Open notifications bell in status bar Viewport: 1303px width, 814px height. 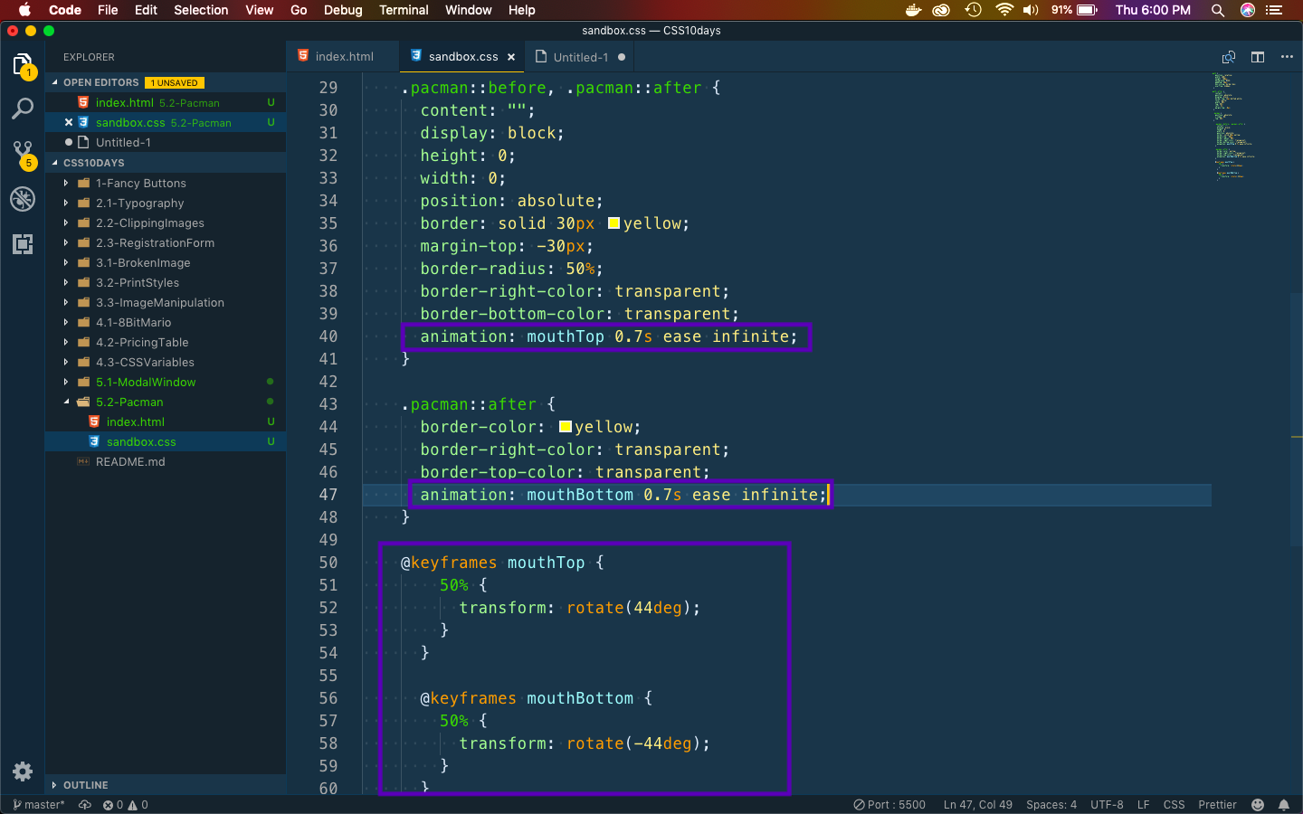tap(1283, 805)
